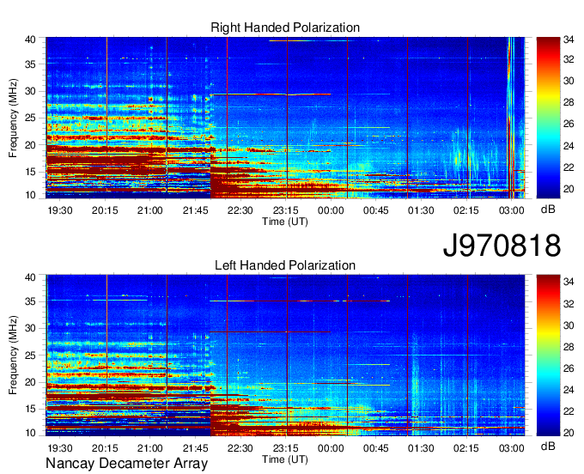The height and width of the screenshot is (474, 584).
Task: Click the 26 dB tick on the Right Handed colorbar
Action: click(569, 124)
